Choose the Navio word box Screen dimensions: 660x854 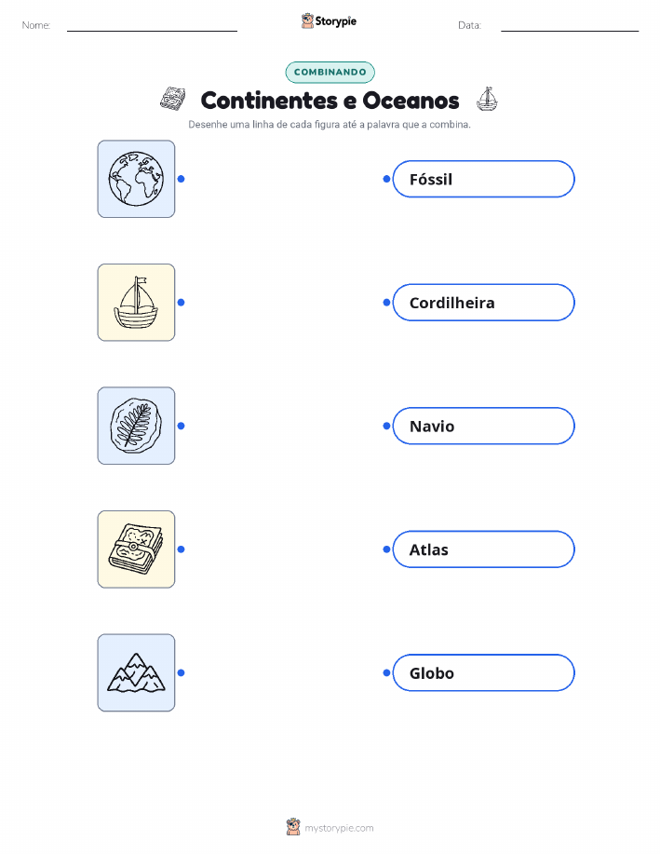(x=483, y=426)
